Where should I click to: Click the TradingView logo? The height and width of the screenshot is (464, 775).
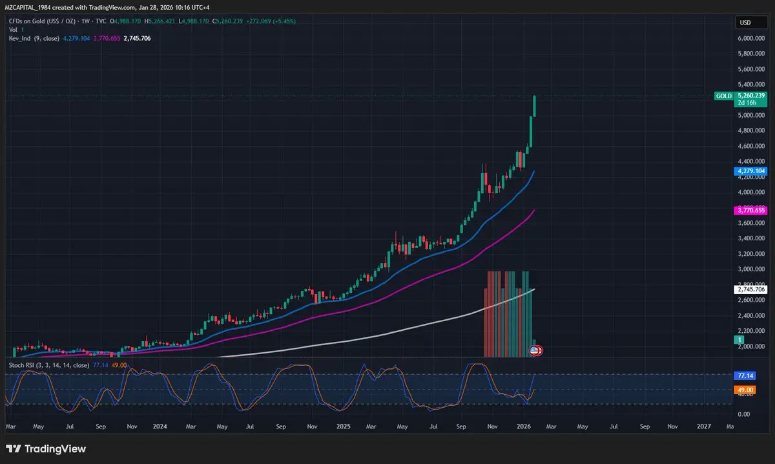(45, 448)
